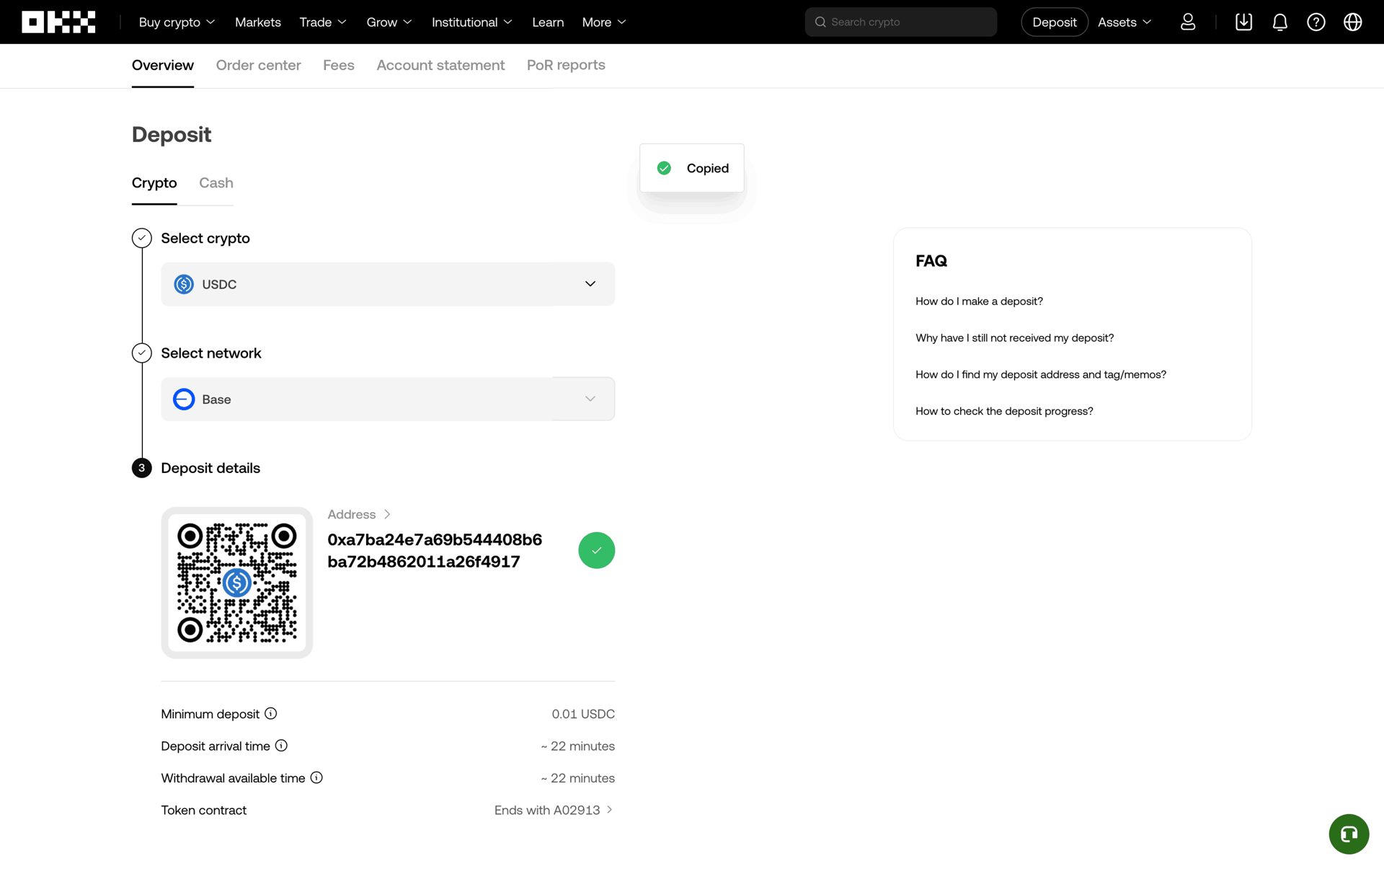Go to Learn
The height and width of the screenshot is (869, 1384).
coord(548,22)
